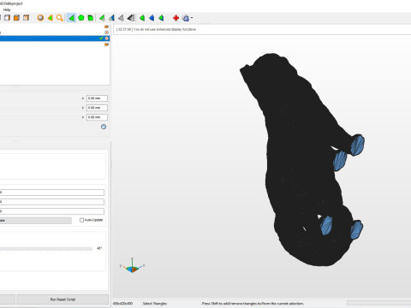411x308 pixels.
Task: Select the green Select Triangles tool
Action: 71,18
